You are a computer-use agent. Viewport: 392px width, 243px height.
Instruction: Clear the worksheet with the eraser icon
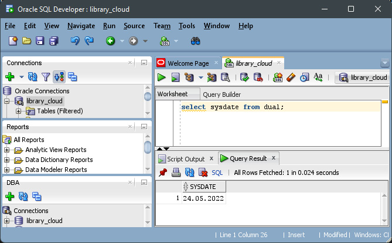click(x=291, y=77)
